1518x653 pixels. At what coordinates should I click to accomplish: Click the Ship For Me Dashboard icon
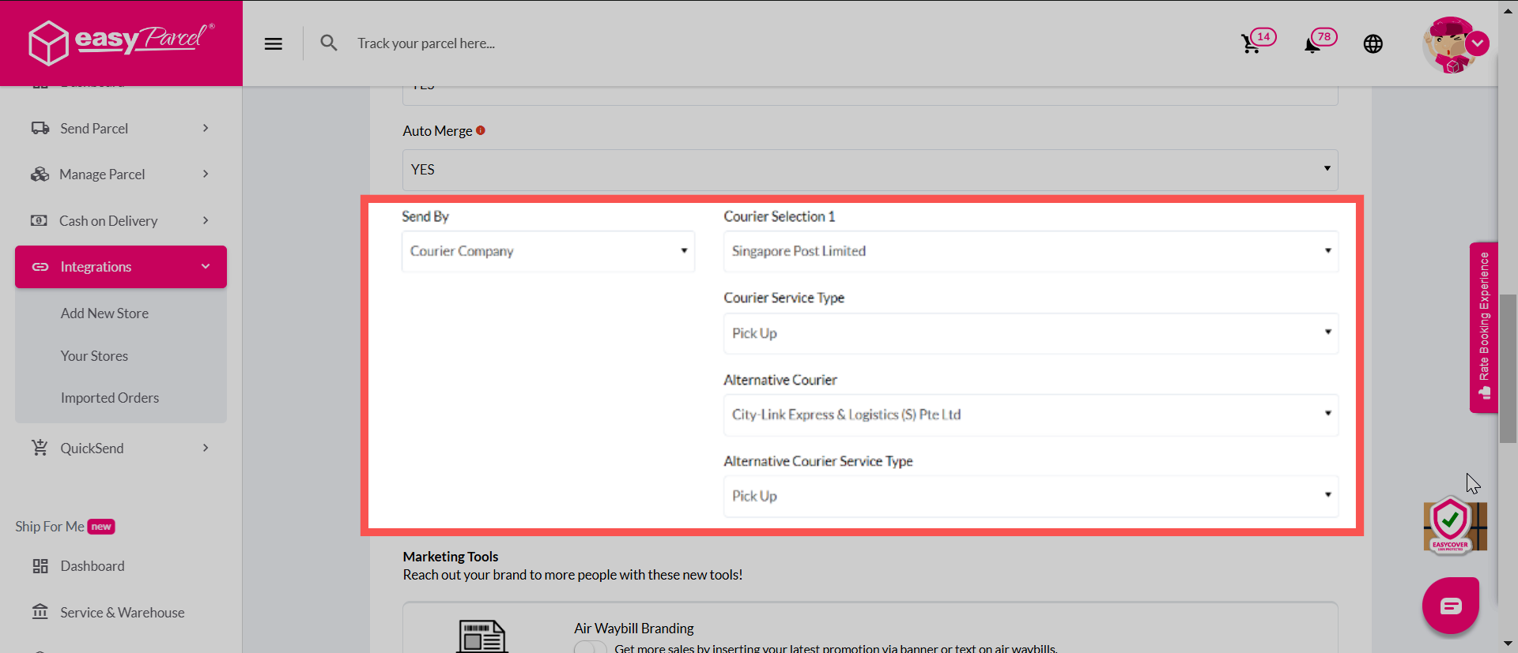point(40,566)
